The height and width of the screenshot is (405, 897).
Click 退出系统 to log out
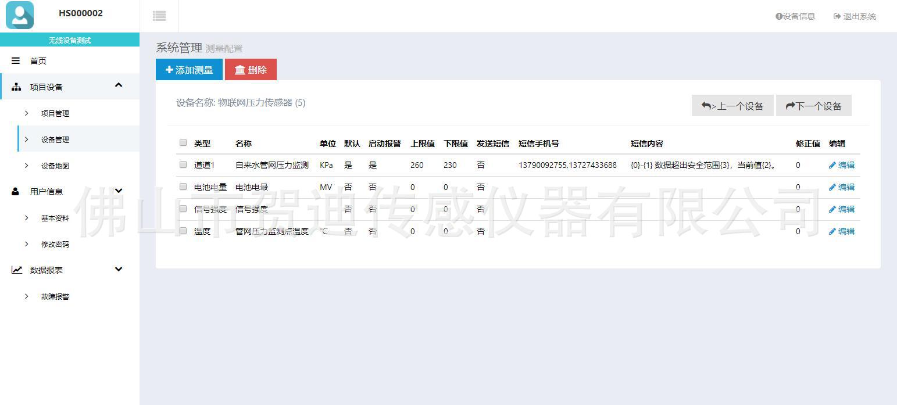(x=855, y=16)
